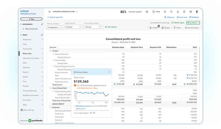Click the user profile avatar
The height and width of the screenshot is (129, 221).
pyautogui.click(x=197, y=12)
